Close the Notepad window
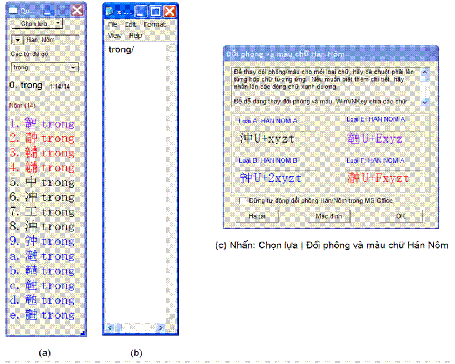 [170, 11]
